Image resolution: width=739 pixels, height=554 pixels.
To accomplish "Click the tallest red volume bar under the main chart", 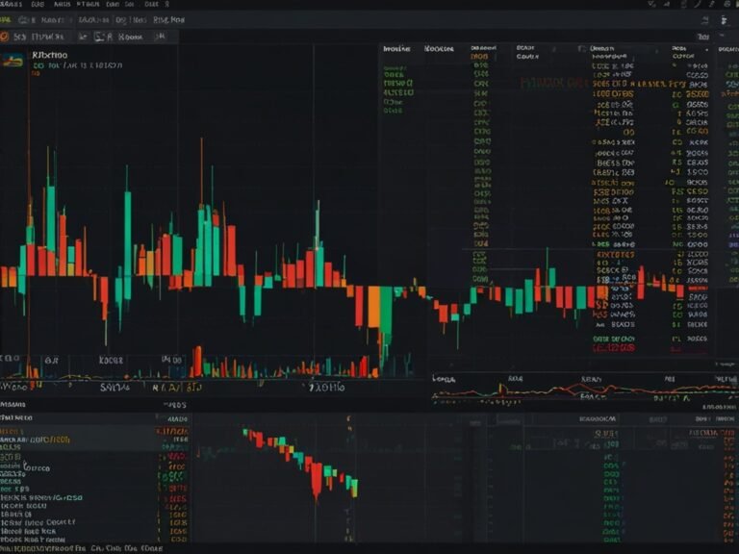I will 196,362.
